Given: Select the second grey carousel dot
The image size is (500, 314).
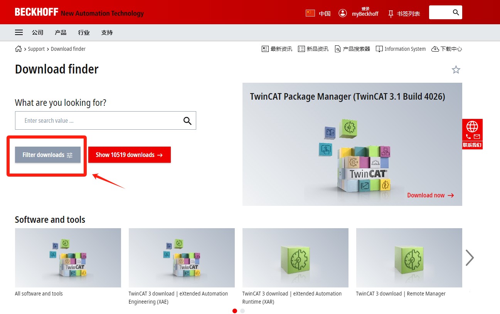Looking at the screenshot, I should pos(242,311).
